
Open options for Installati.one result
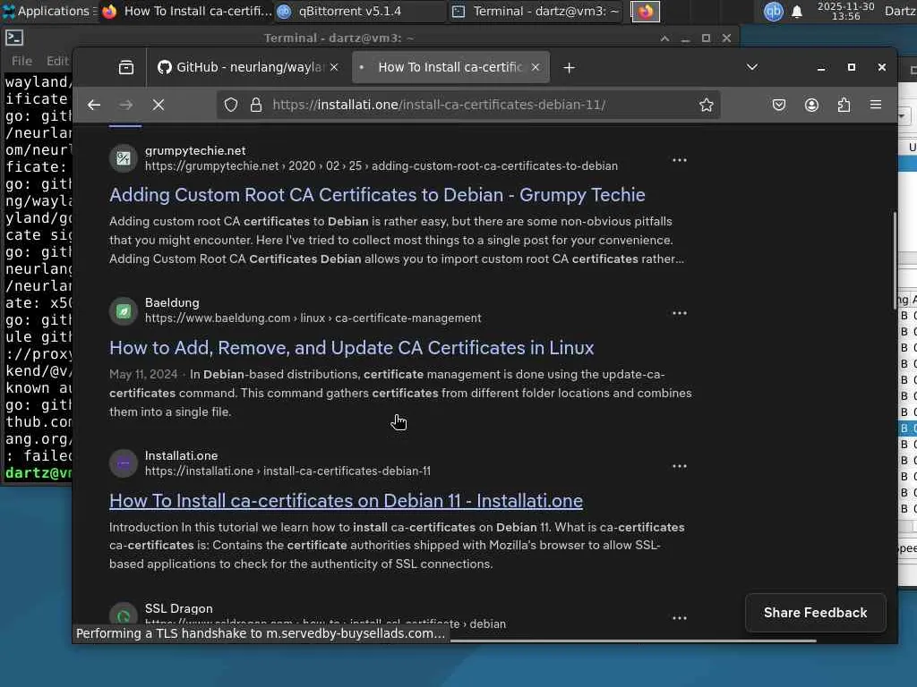[679, 466]
